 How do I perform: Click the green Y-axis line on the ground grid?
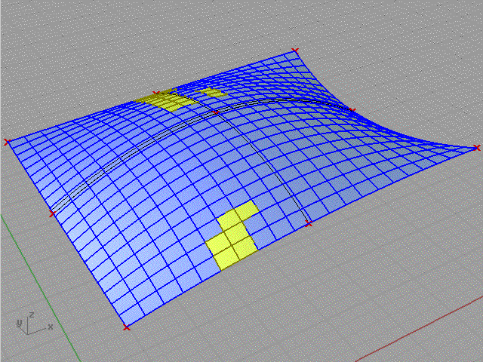coord(40,288)
